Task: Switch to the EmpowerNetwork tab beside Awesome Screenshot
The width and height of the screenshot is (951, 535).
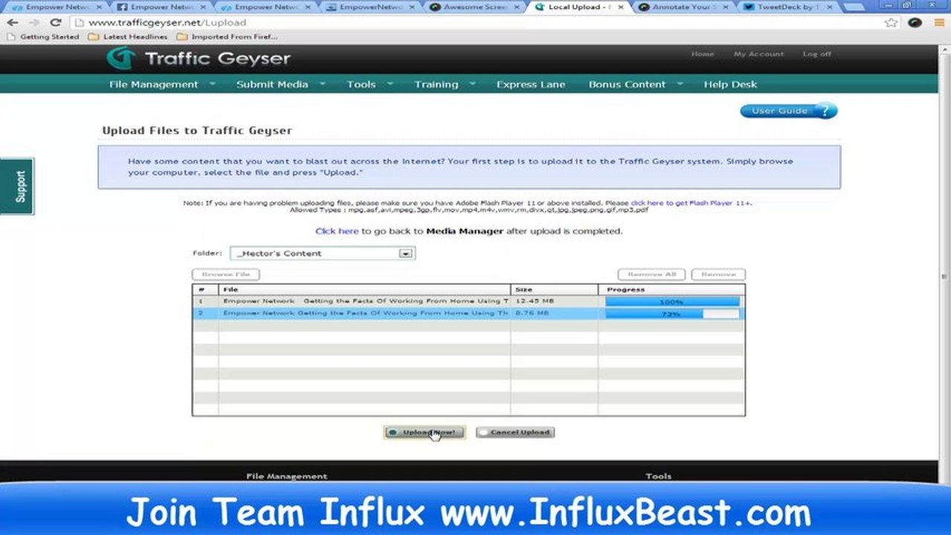Action: [x=370, y=7]
